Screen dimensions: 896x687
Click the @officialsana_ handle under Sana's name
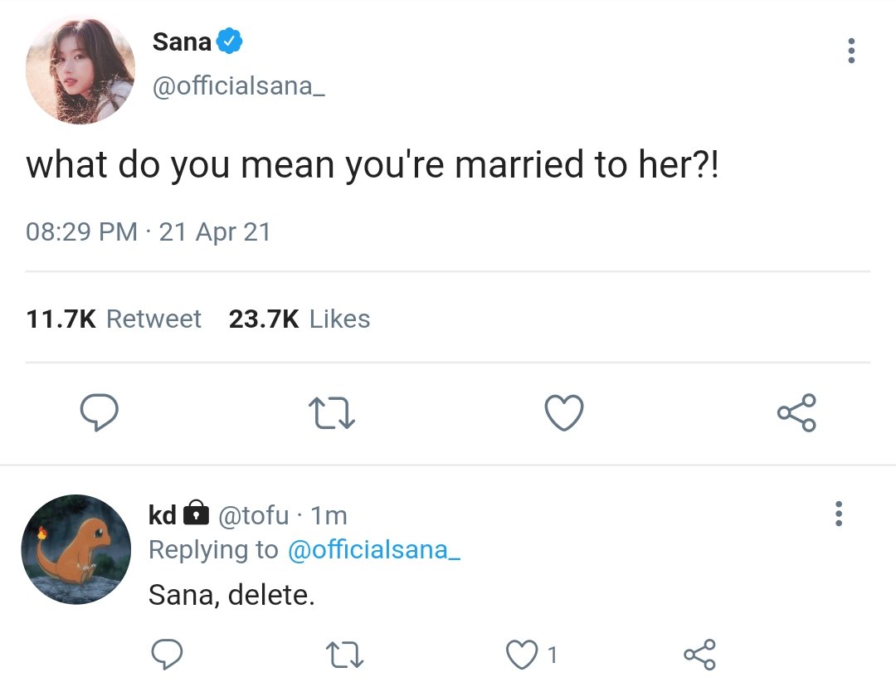click(239, 86)
